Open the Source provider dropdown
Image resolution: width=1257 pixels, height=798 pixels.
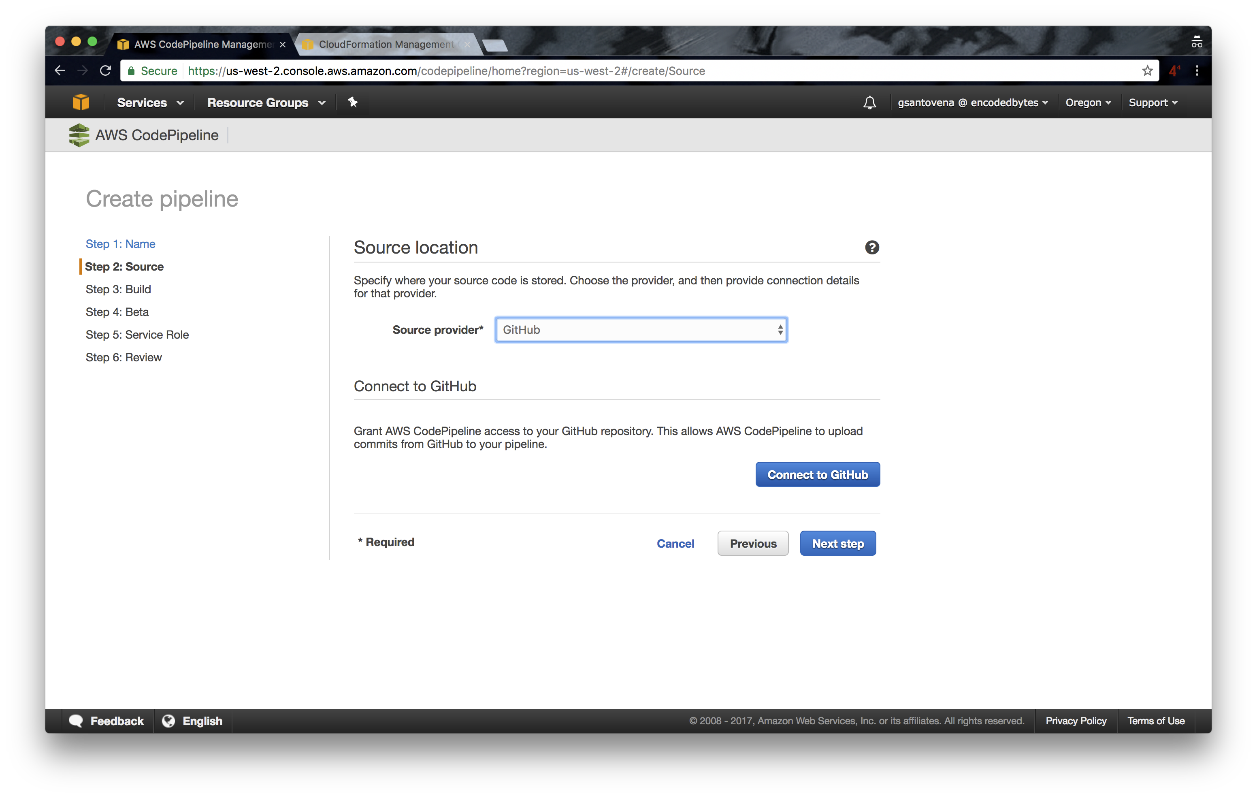coord(641,330)
